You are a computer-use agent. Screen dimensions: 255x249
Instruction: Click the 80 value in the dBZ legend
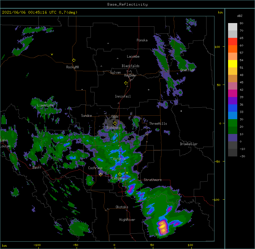point(241,23)
